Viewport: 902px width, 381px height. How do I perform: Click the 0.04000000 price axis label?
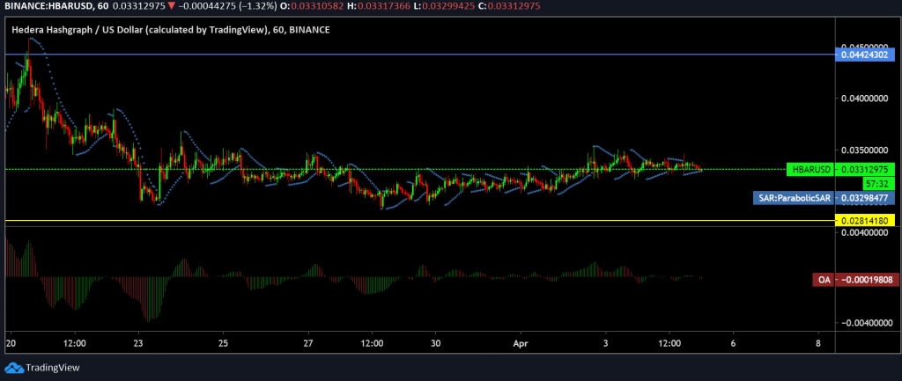pyautogui.click(x=865, y=99)
